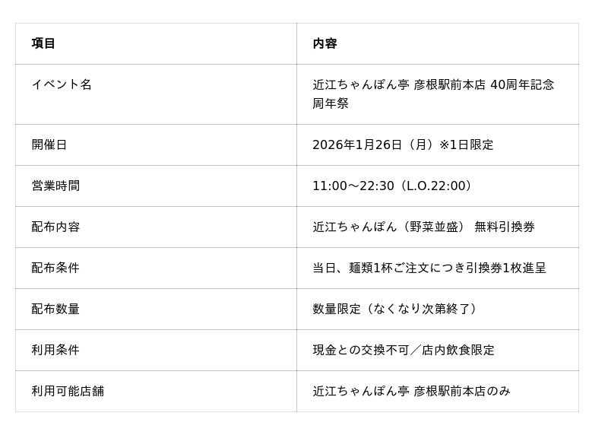Click the 項目 column header

[x=43, y=43]
